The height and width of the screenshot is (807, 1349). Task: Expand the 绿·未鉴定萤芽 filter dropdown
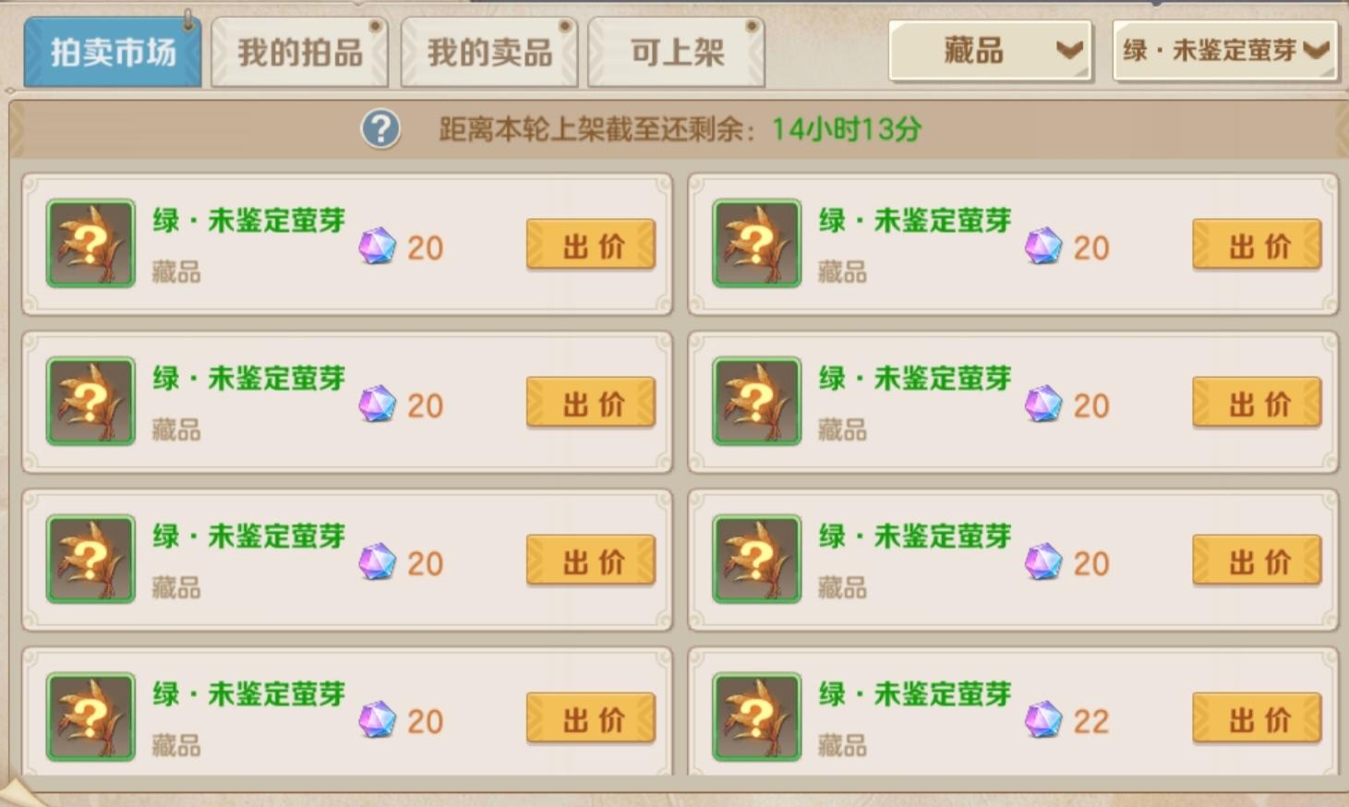click(x=1225, y=51)
